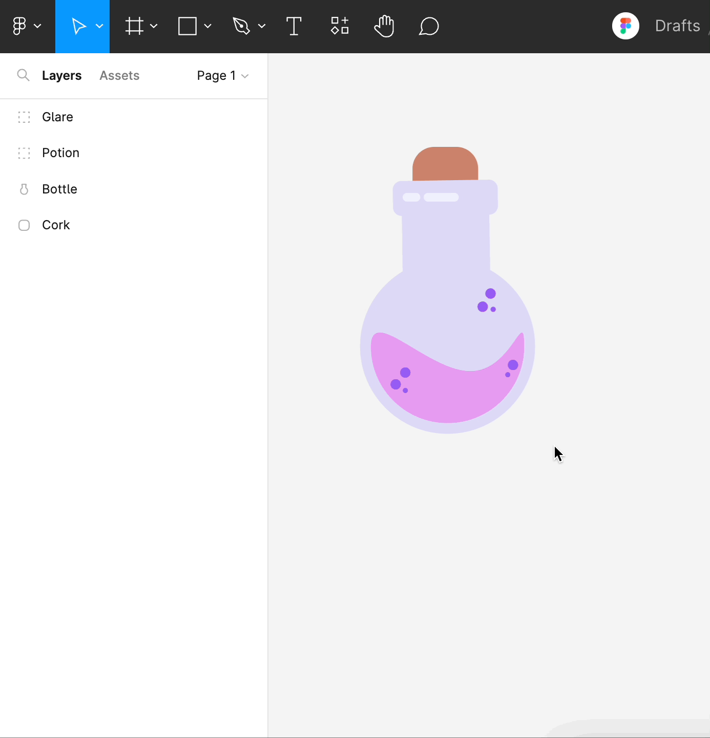Select the Comment tool
This screenshot has height=738, width=710.
(x=429, y=26)
